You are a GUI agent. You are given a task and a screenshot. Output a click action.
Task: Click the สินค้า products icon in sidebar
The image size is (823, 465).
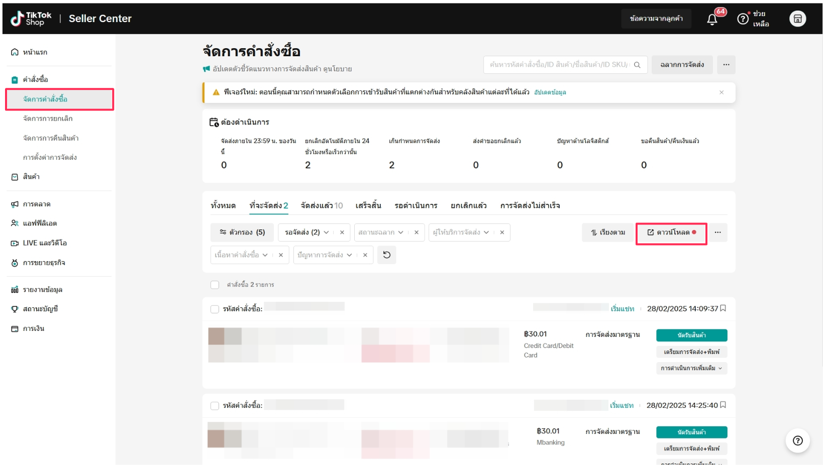coord(15,177)
